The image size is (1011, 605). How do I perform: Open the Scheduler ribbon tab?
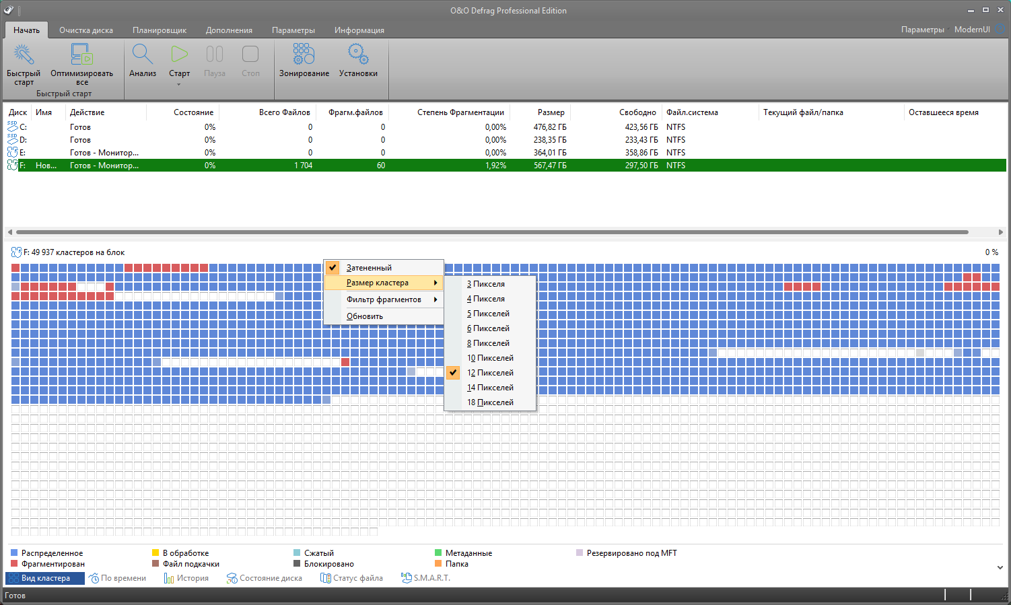[x=160, y=30]
